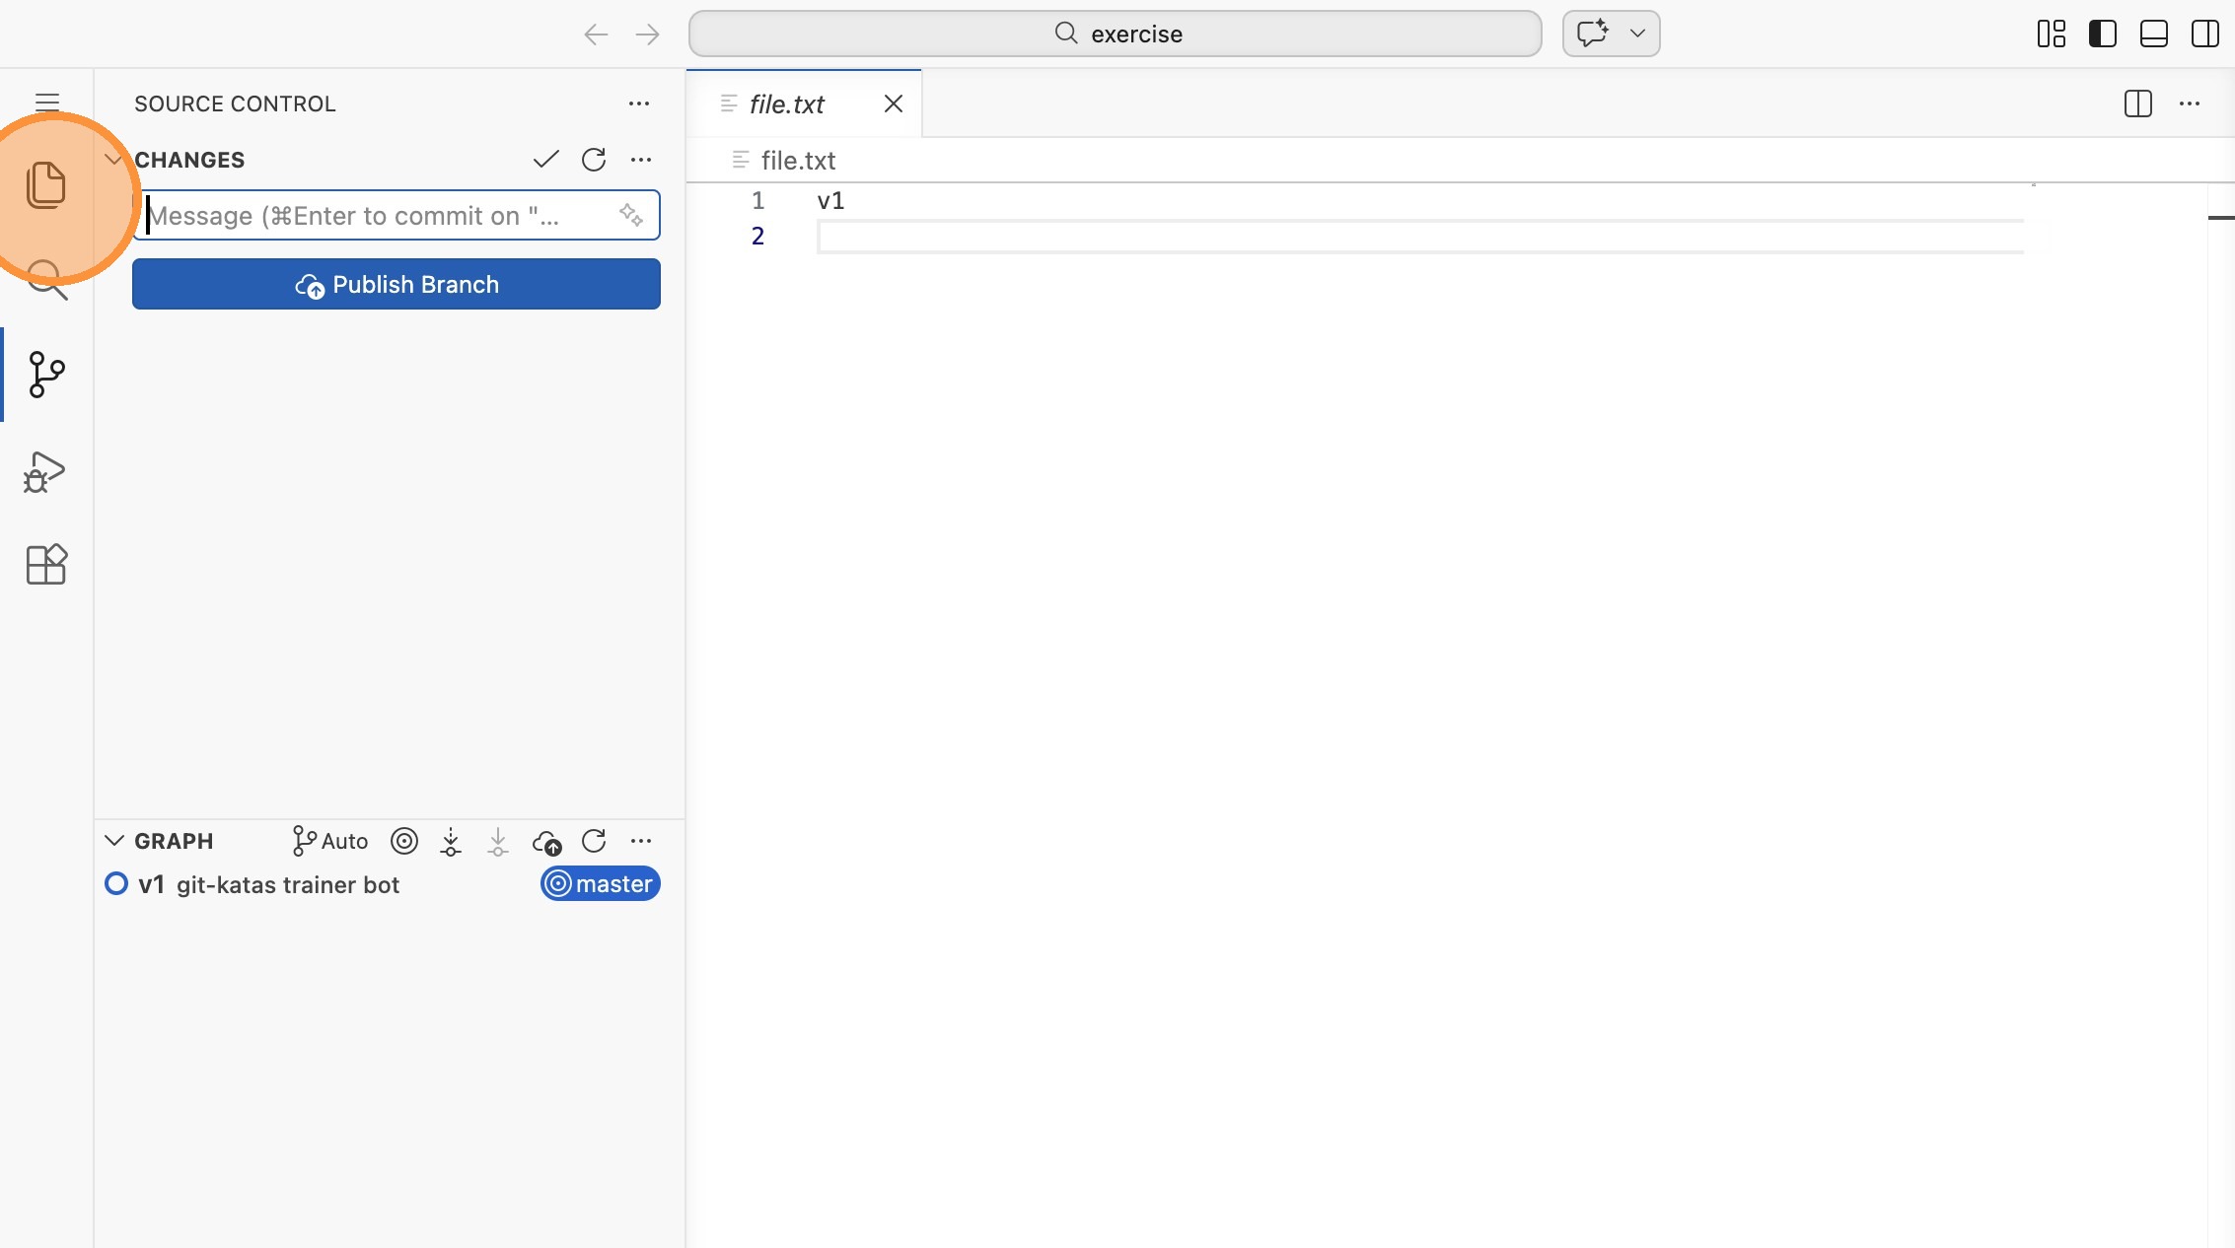Click the Fetch icon in Graph toolbar
This screenshot has height=1248, width=2235.
451,841
